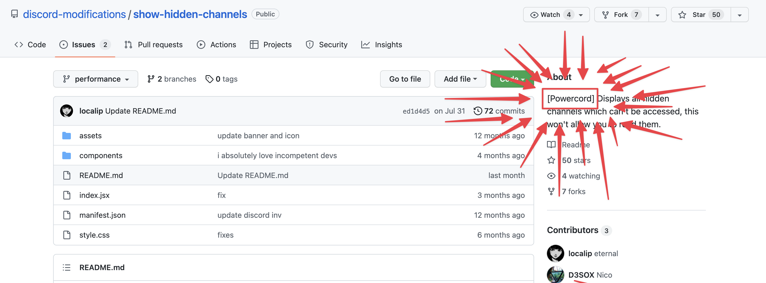Click the repository icon before discord-modifications

point(14,14)
